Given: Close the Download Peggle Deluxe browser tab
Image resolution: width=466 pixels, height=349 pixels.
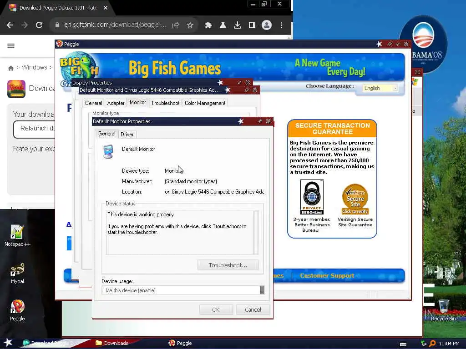Looking at the screenshot, I should click(106, 8).
